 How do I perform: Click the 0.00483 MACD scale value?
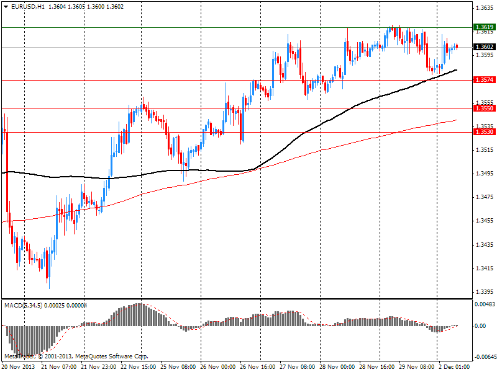pos(484,304)
